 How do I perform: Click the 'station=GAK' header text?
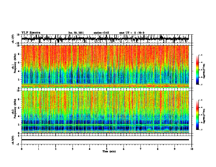click(101, 33)
